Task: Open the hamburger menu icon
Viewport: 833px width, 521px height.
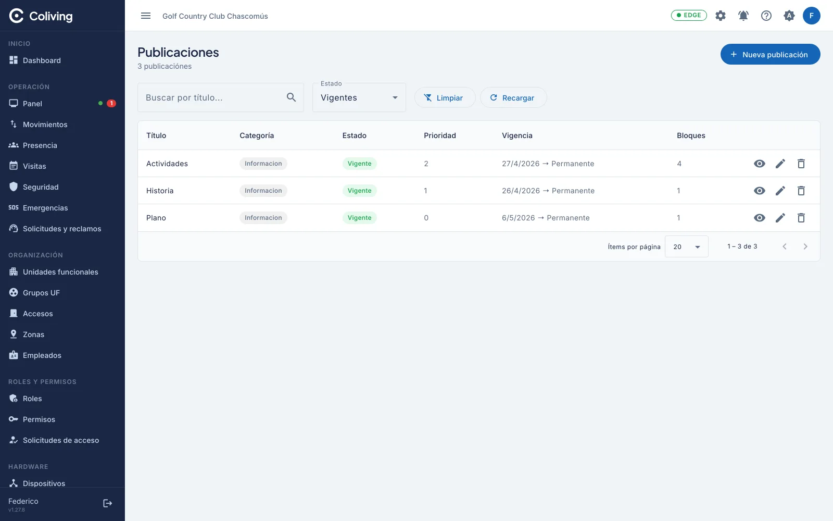Action: [146, 16]
